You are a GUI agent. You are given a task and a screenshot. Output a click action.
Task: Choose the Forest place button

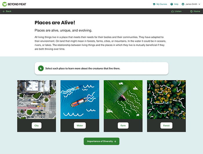click(166, 126)
